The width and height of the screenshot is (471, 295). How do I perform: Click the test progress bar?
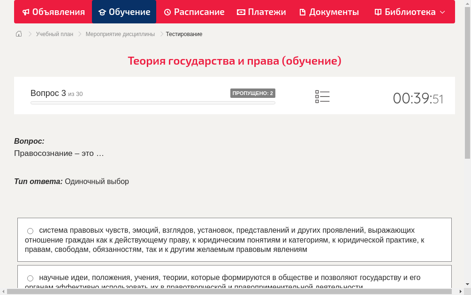click(x=152, y=103)
